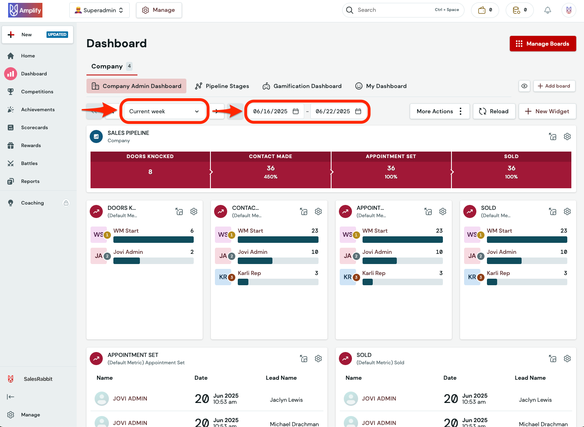Select Competitions from the left sidebar
Image resolution: width=584 pixels, height=427 pixels.
36,91
